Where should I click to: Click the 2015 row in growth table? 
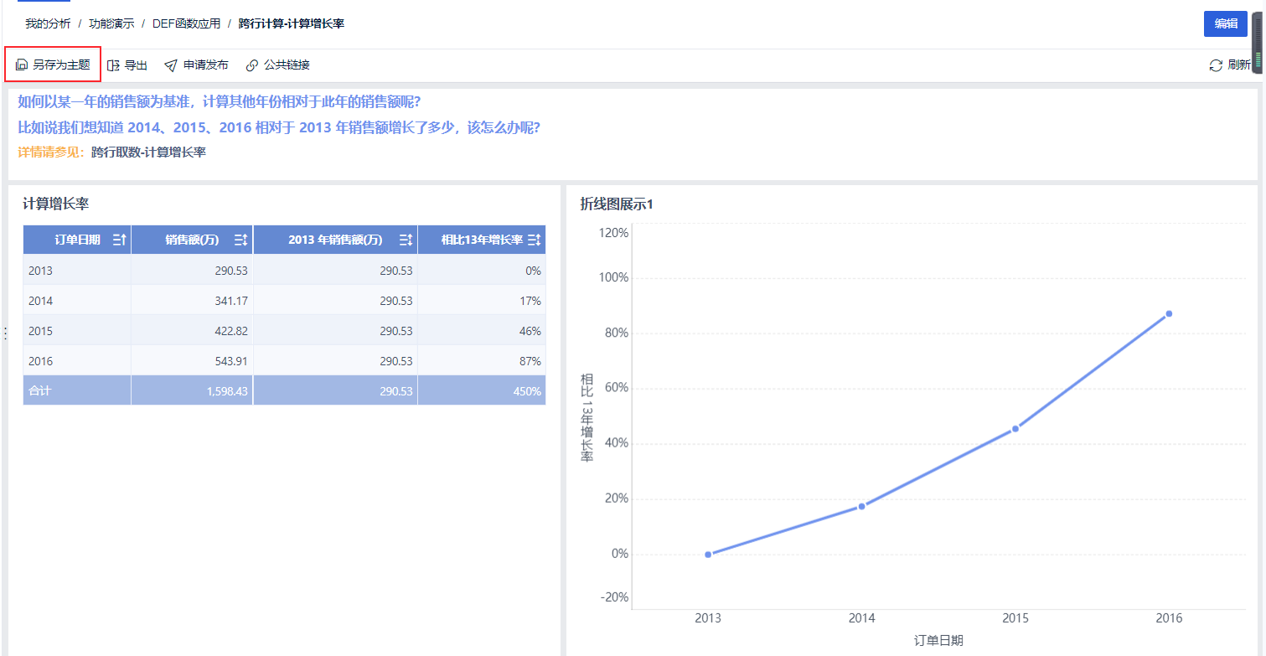click(x=284, y=331)
